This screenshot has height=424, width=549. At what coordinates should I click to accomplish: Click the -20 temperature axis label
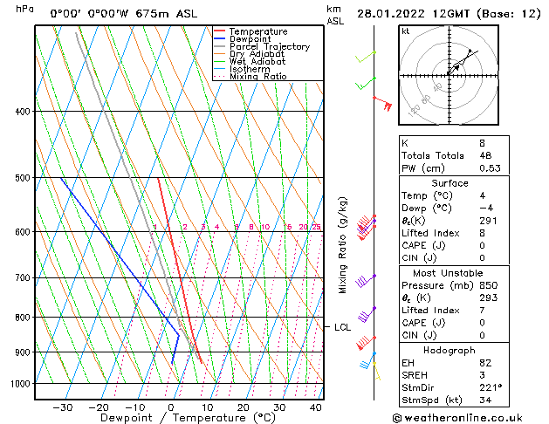coord(99,407)
